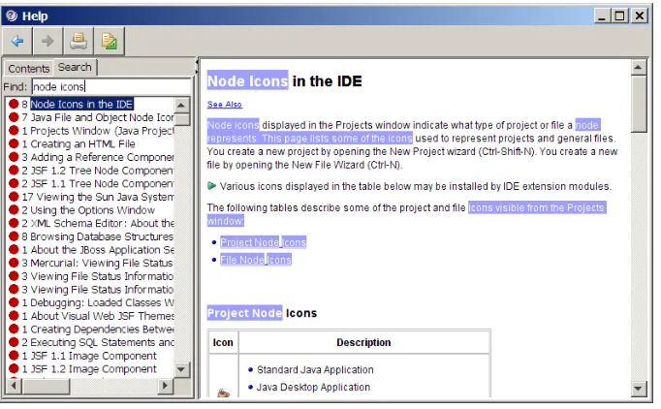Follow the File Node Icons link
Viewport: 661px width, 409px height.
point(256,260)
